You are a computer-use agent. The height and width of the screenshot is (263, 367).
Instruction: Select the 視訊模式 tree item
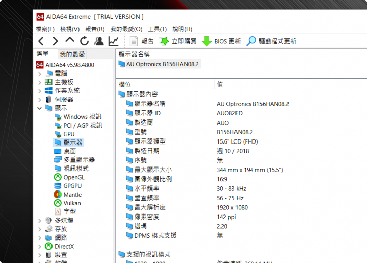coord(76,169)
